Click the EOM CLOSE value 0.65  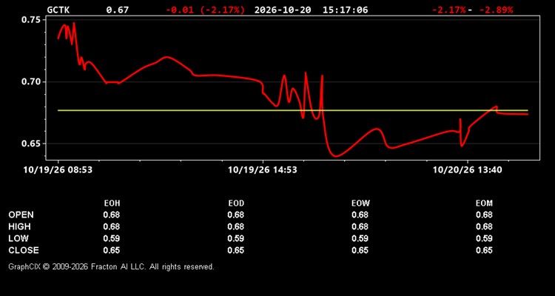coord(484,250)
